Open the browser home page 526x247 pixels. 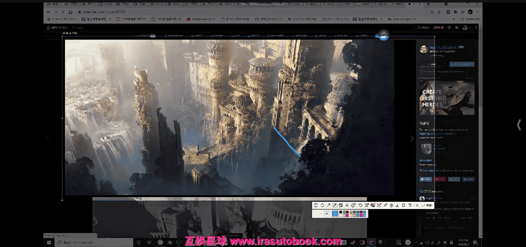(71, 12)
